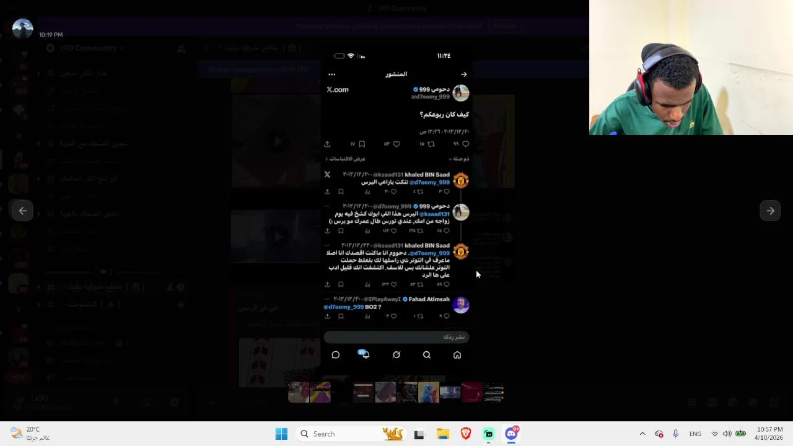Repost the main post كيف كان ربوعكم
This screenshot has height=446, width=793.
[431, 144]
